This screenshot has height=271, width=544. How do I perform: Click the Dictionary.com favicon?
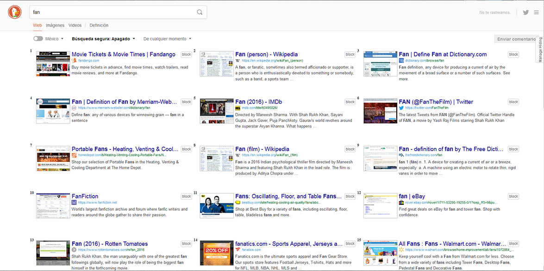click(401, 60)
